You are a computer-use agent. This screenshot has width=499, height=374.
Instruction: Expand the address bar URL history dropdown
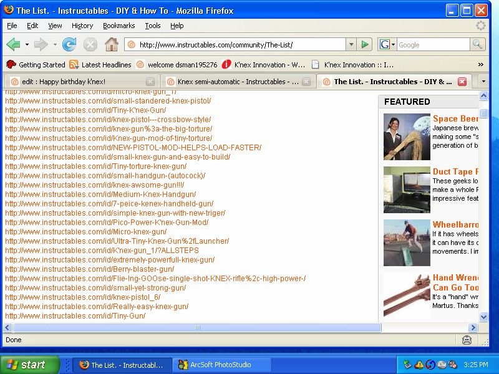coord(351,44)
